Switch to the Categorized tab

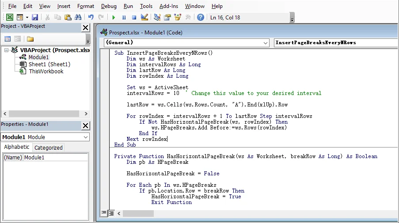48,148
